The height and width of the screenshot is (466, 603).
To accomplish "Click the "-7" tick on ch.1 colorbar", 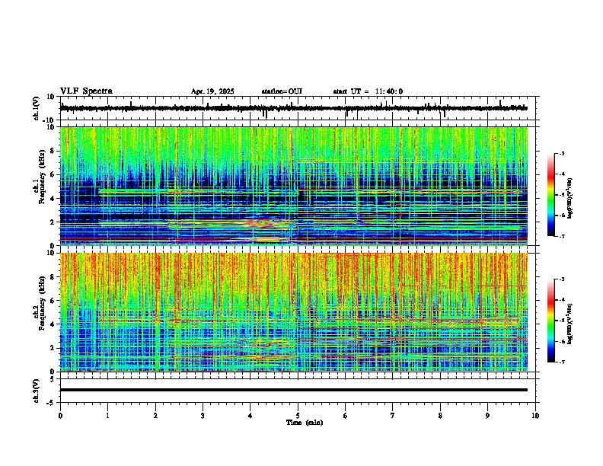I will click(561, 236).
